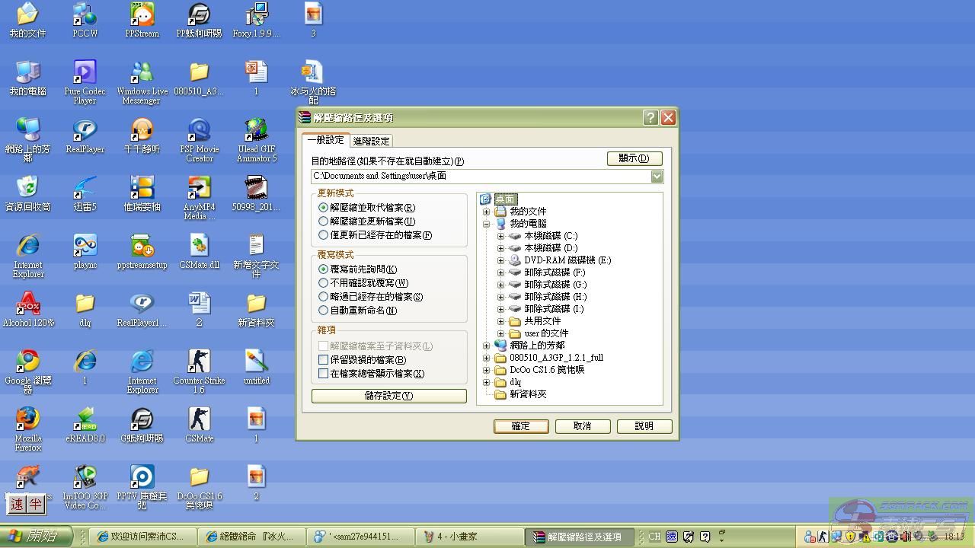The width and height of the screenshot is (975, 548).
Task: Expand the 本機磁碟 (C:) tree node
Action: pyautogui.click(x=500, y=236)
